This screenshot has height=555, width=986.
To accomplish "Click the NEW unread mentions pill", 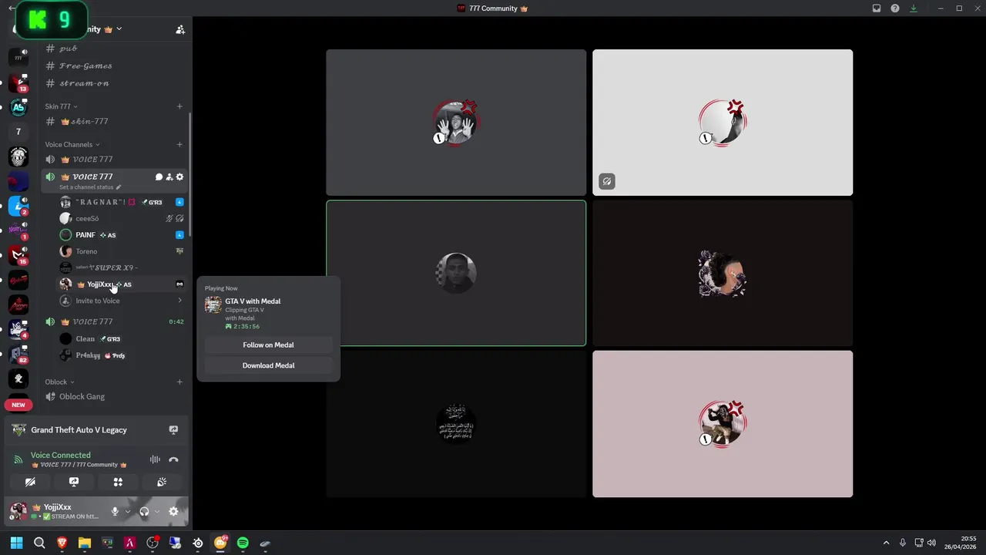I will 18,405.
